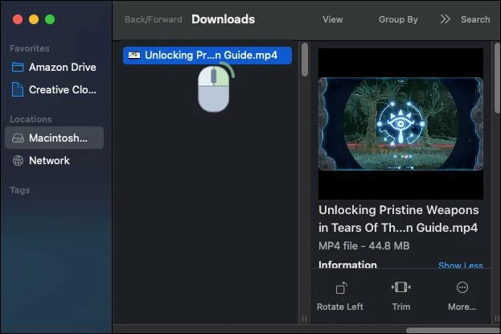Screen dimensions: 501x334
Task: Select the Unlocking Pr...n Guide.mp4 file
Action: 207,56
